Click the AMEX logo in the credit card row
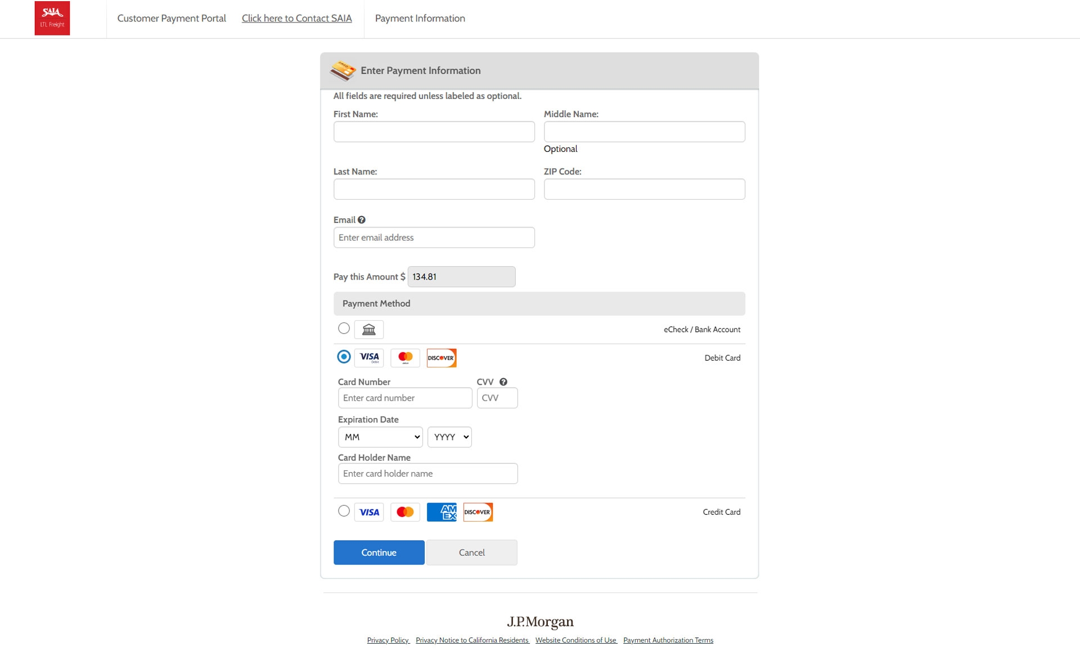 pos(441,512)
